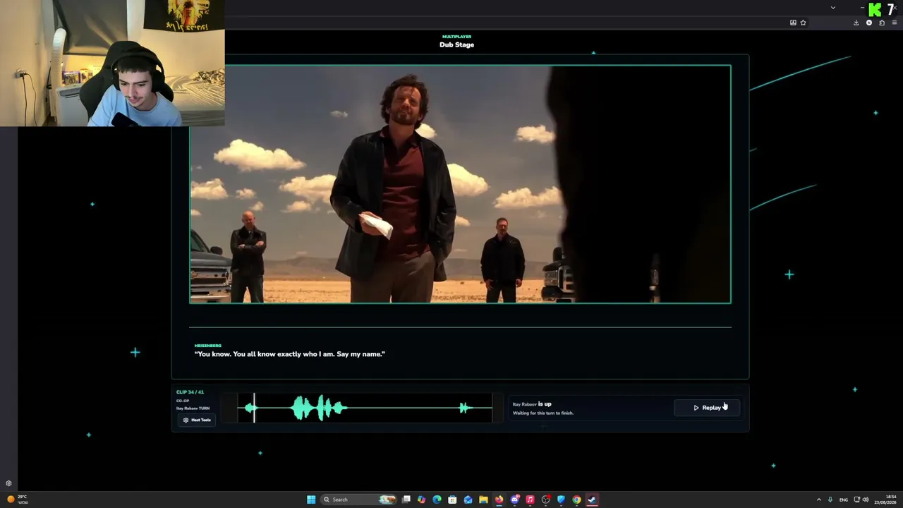Image resolution: width=903 pixels, height=508 pixels.
Task: Open Discord from the taskbar
Action: tap(515, 500)
